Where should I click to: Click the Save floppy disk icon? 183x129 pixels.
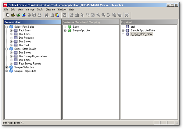[x=34, y=15]
